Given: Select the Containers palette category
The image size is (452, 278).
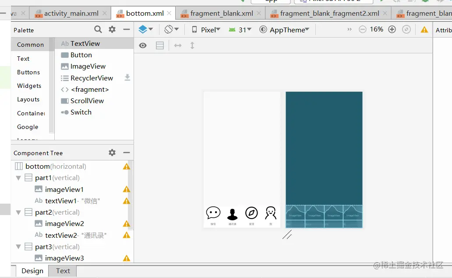Looking at the screenshot, I should point(31,113).
